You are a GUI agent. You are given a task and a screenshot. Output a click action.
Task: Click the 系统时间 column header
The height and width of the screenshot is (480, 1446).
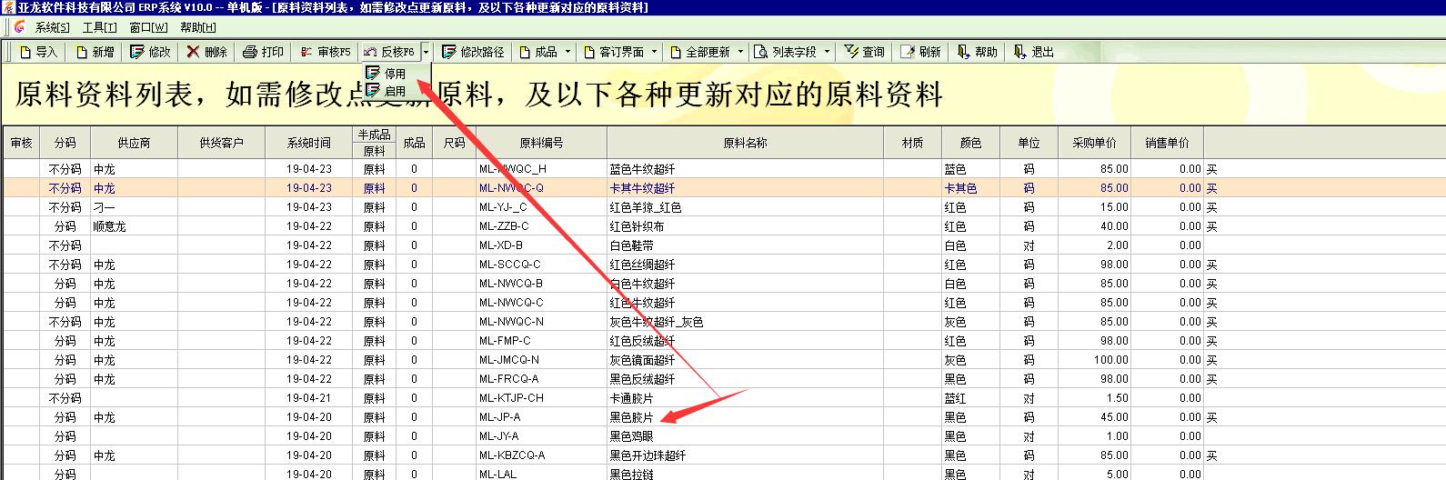pyautogui.click(x=309, y=143)
